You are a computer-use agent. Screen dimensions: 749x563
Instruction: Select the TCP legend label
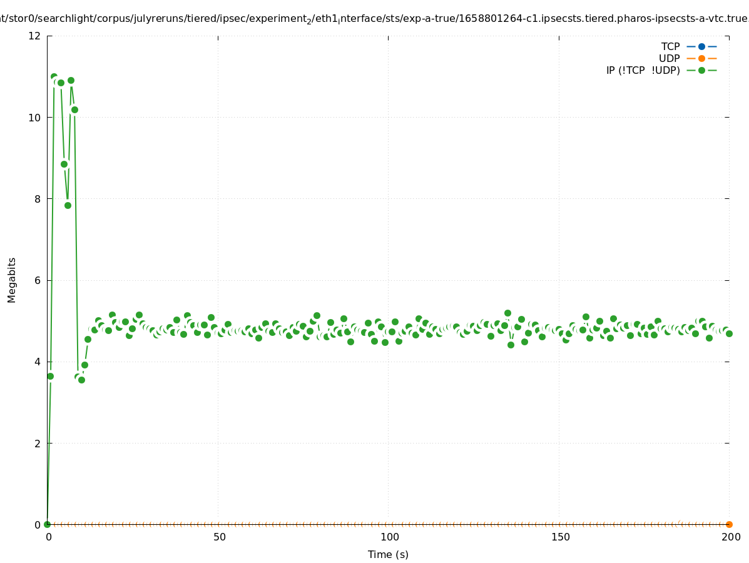(670, 46)
